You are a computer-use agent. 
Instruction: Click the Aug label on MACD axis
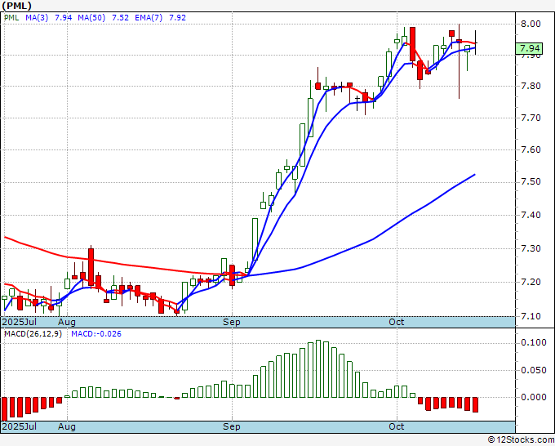(x=67, y=426)
